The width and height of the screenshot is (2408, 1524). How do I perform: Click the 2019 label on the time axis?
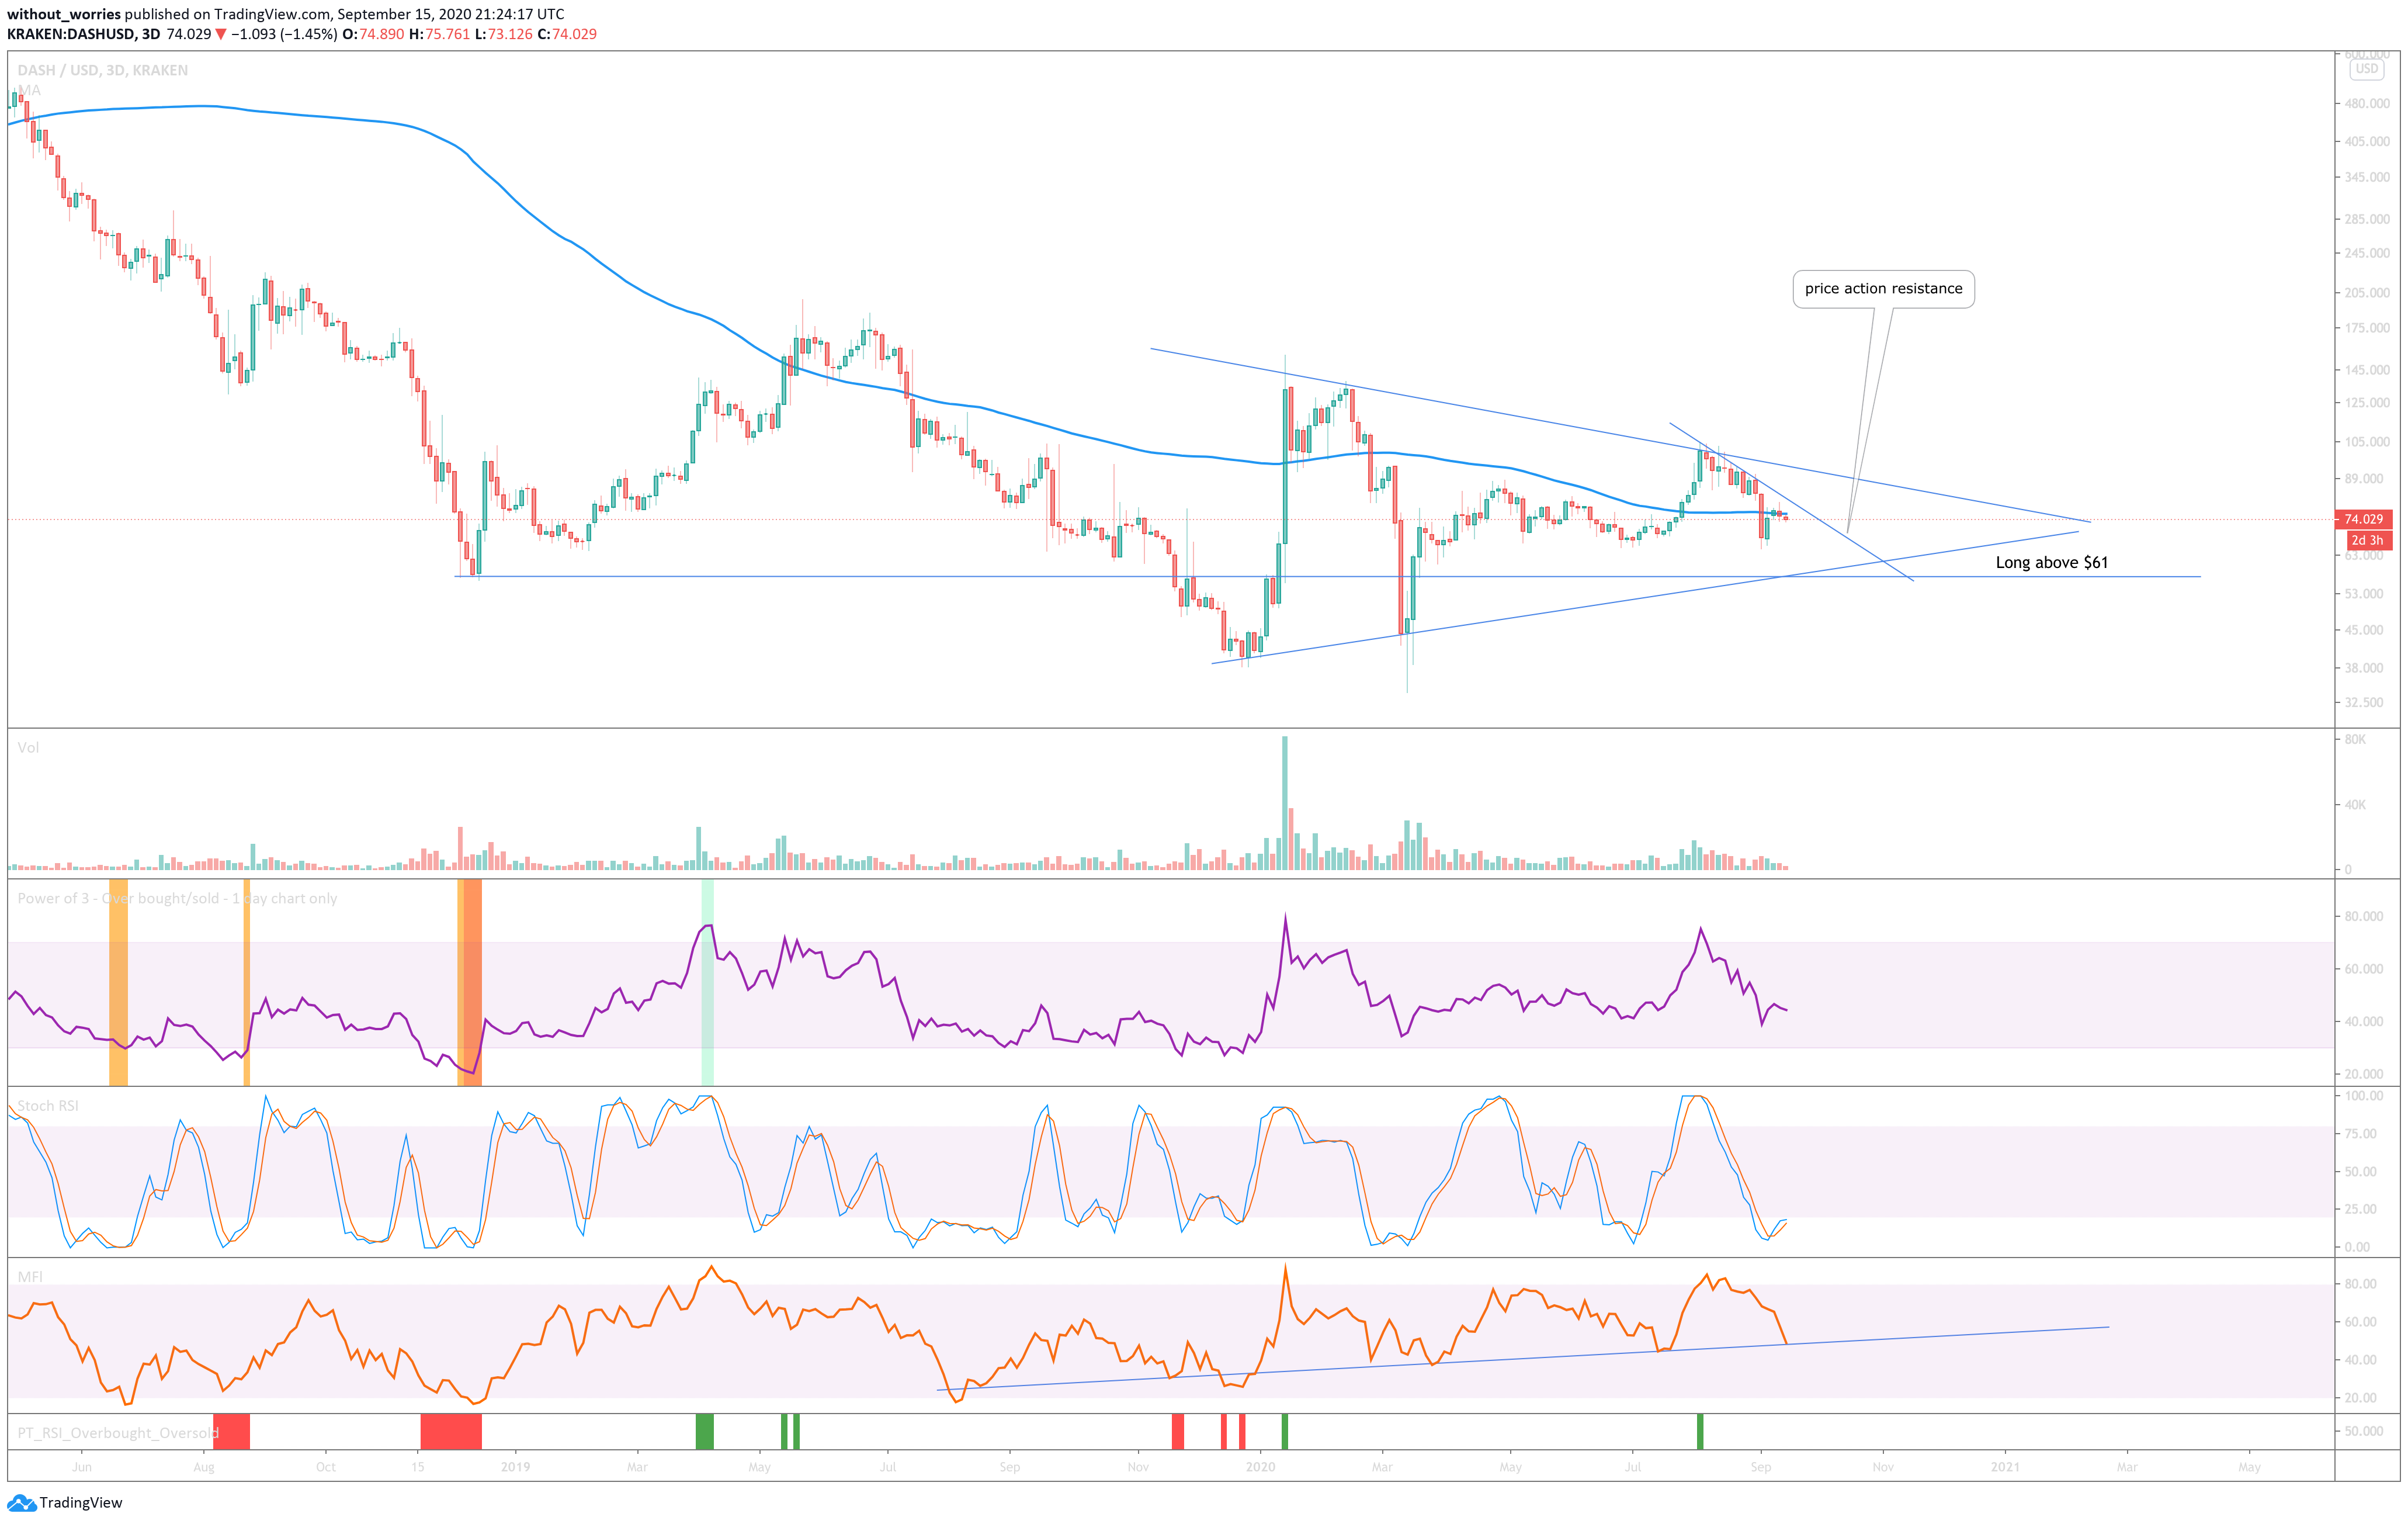pyautogui.click(x=515, y=1467)
